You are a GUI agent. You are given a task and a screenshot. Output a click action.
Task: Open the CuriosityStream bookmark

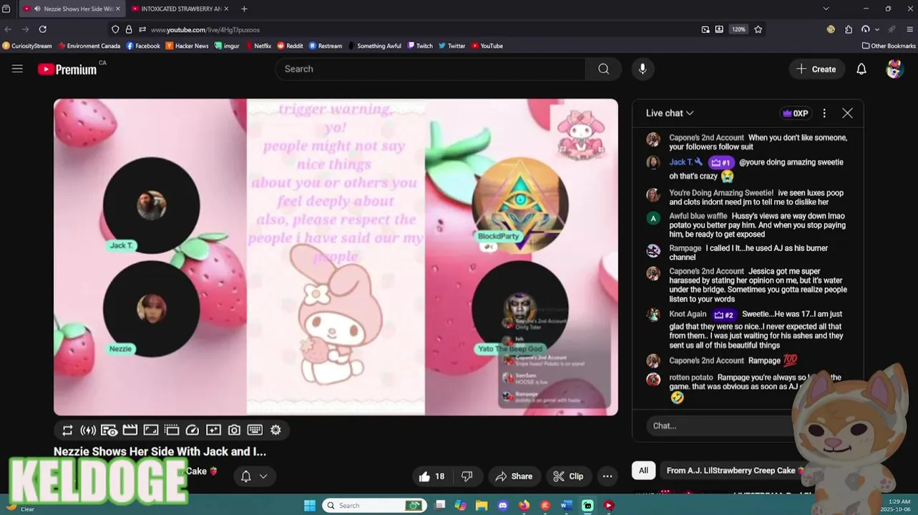click(x=27, y=46)
